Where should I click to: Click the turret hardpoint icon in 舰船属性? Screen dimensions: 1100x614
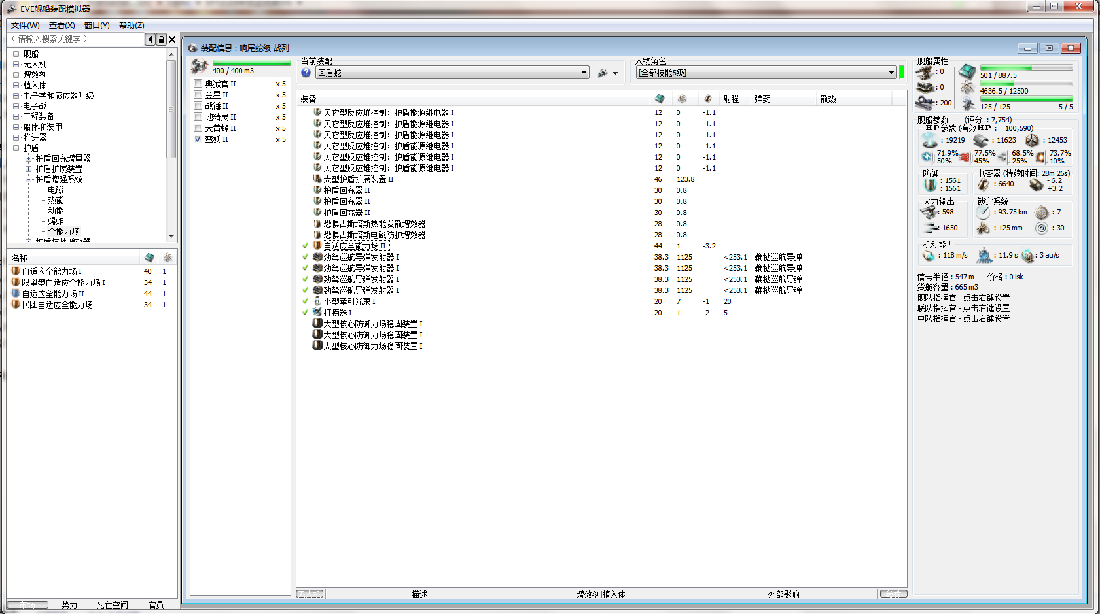pos(924,71)
